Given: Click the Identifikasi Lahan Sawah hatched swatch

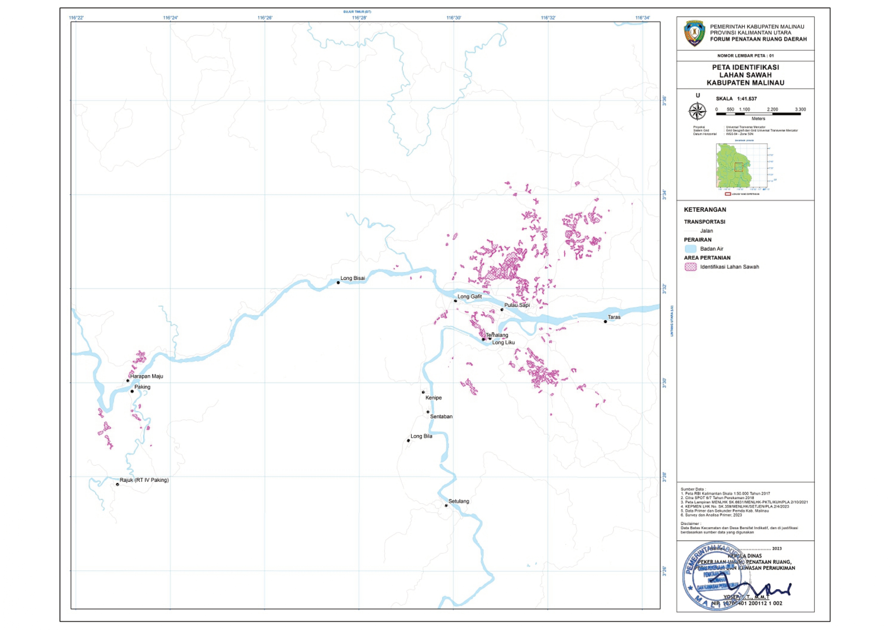Looking at the screenshot, I should [x=690, y=267].
